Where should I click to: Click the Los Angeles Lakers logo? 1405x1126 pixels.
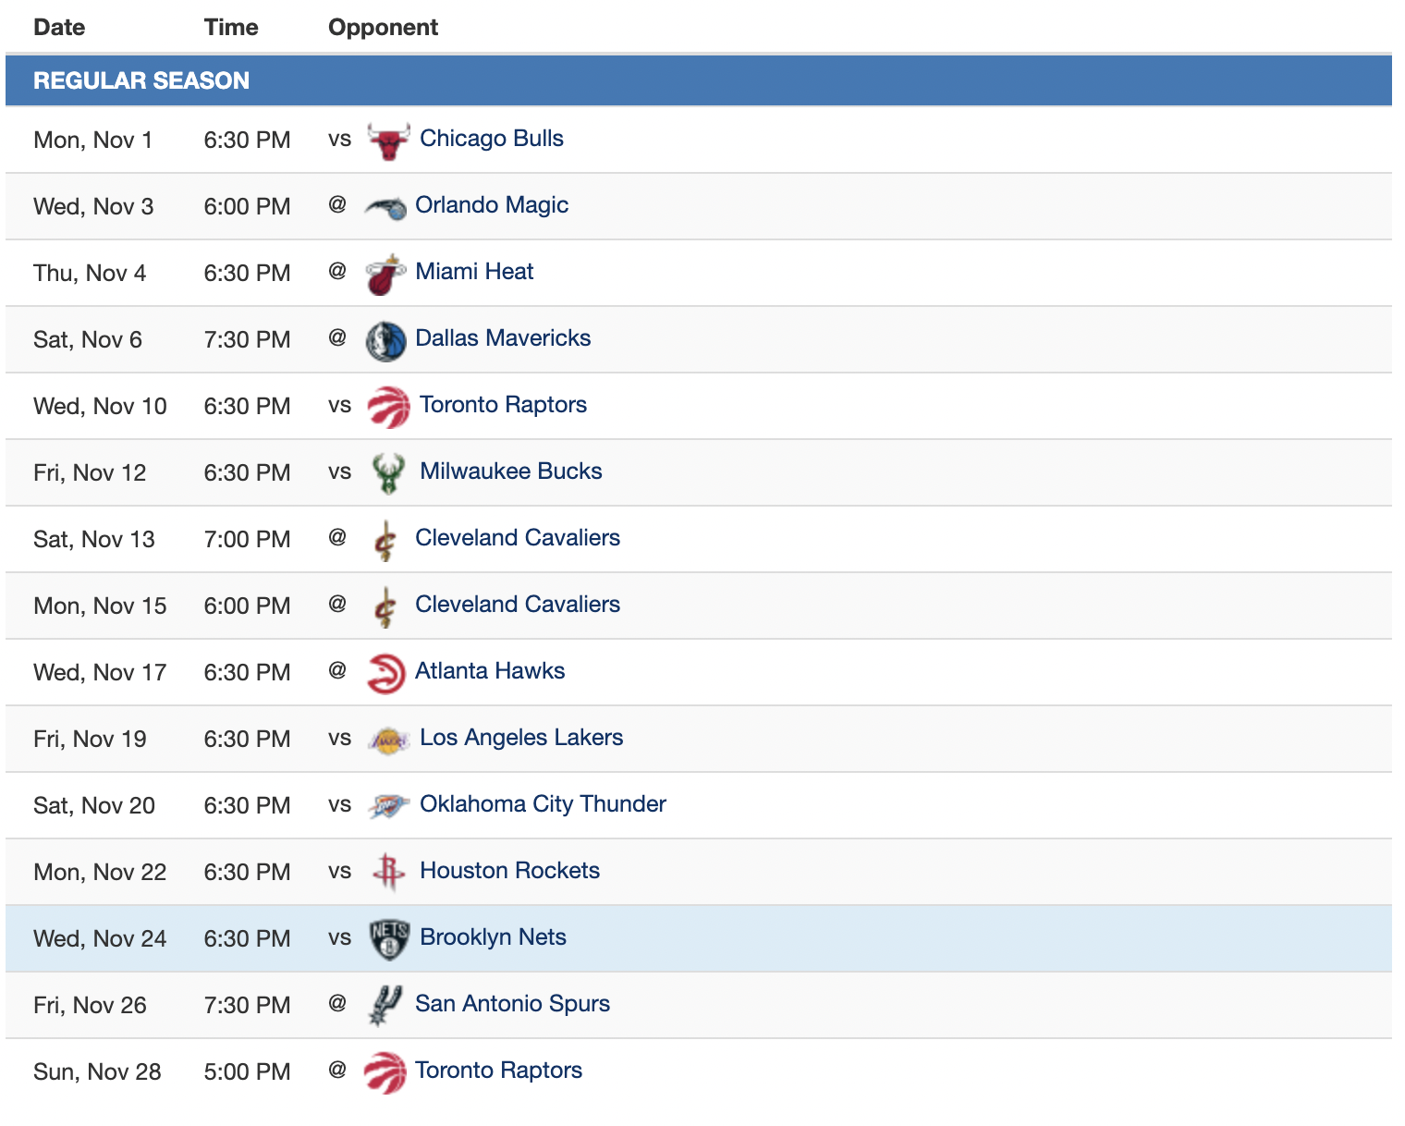point(388,740)
